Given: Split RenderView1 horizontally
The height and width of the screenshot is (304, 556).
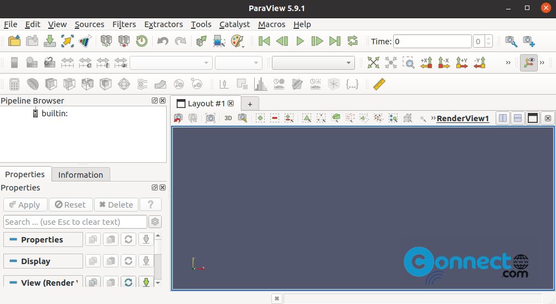Looking at the screenshot, I should pos(503,118).
